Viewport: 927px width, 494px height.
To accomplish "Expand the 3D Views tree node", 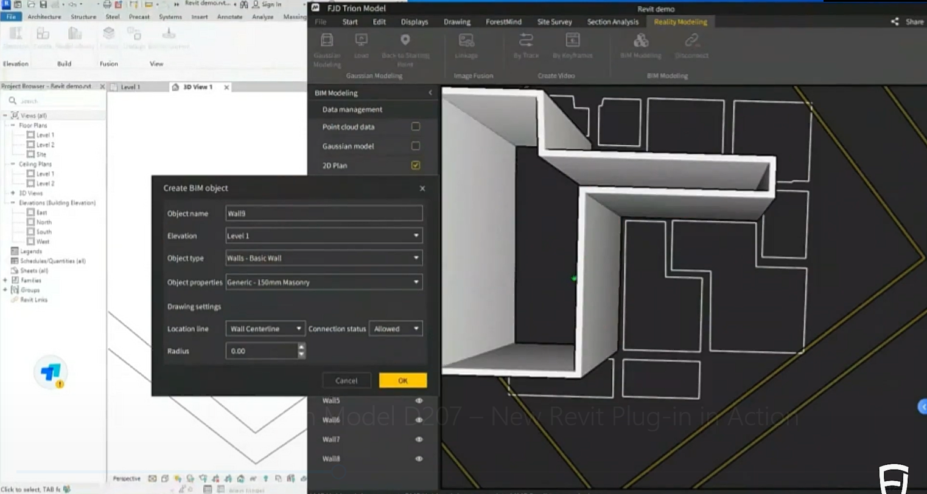I will coord(13,193).
